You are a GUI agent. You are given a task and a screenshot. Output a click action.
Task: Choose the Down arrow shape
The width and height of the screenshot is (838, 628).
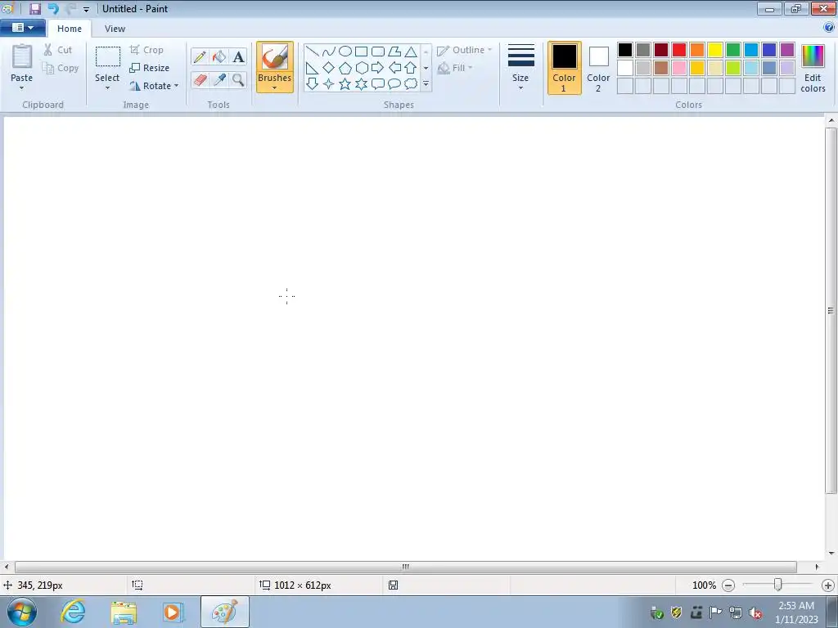[312, 84]
